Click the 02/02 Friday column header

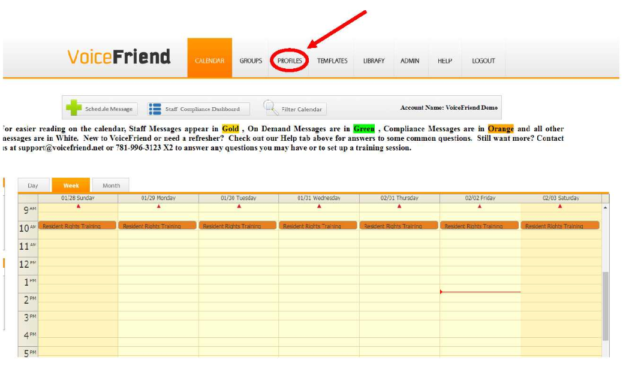[x=480, y=198]
